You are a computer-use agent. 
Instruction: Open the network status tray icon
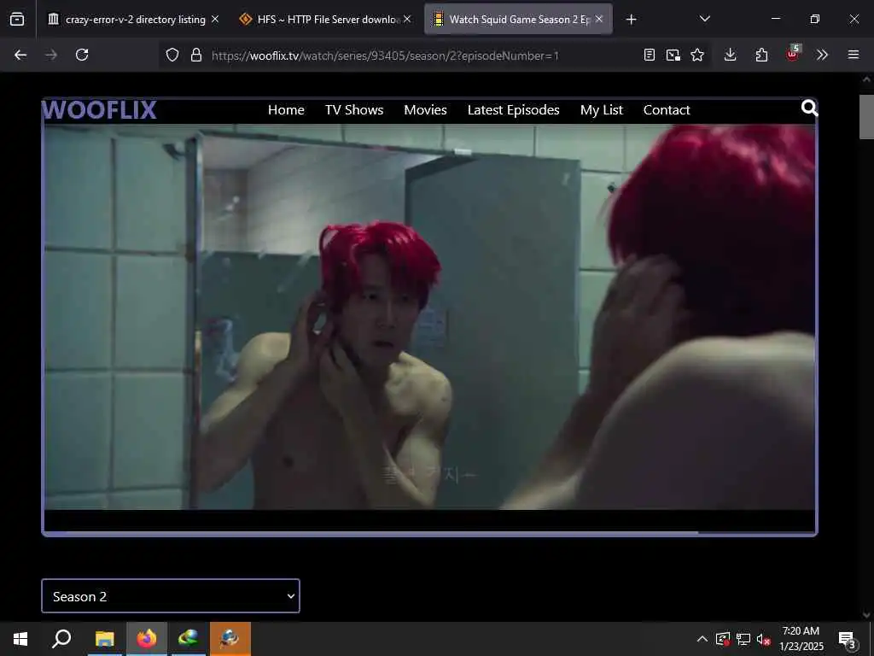pyautogui.click(x=743, y=639)
